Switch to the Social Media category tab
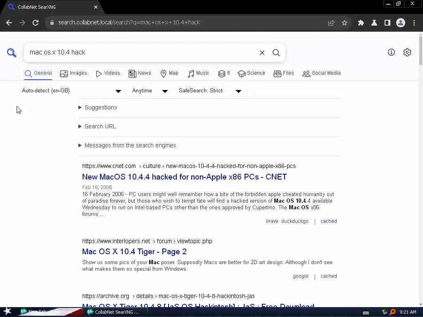This screenshot has height=317, width=423. 321,73
